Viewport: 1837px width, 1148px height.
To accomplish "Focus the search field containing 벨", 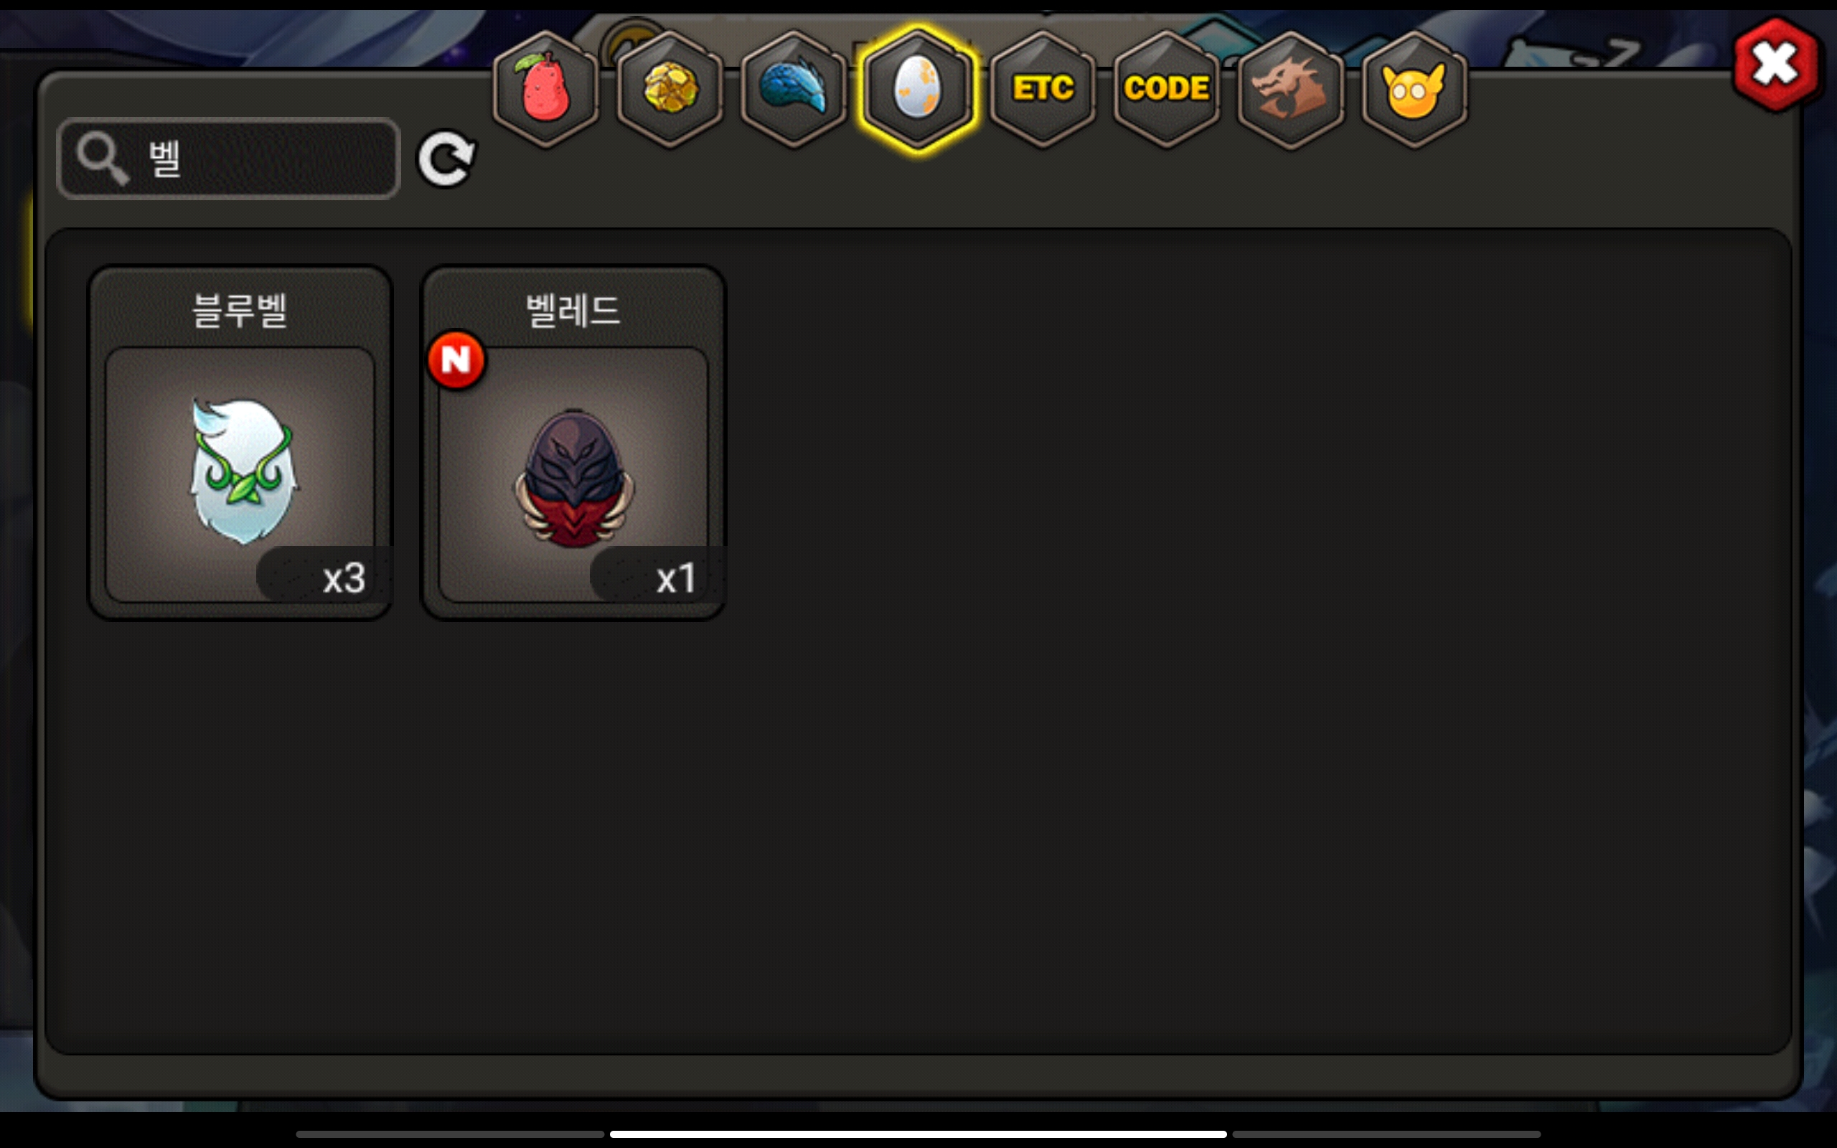I will pos(228,159).
